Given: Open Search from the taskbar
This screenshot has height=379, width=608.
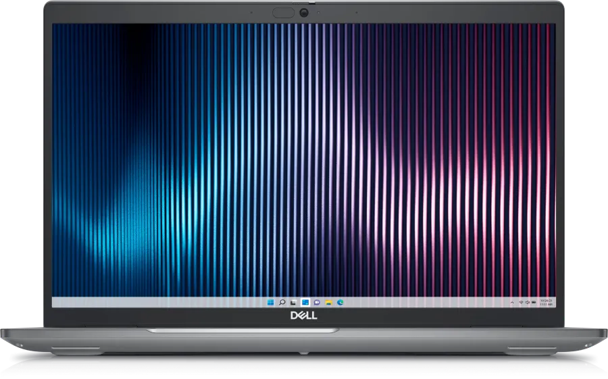Looking at the screenshot, I should click(x=282, y=302).
